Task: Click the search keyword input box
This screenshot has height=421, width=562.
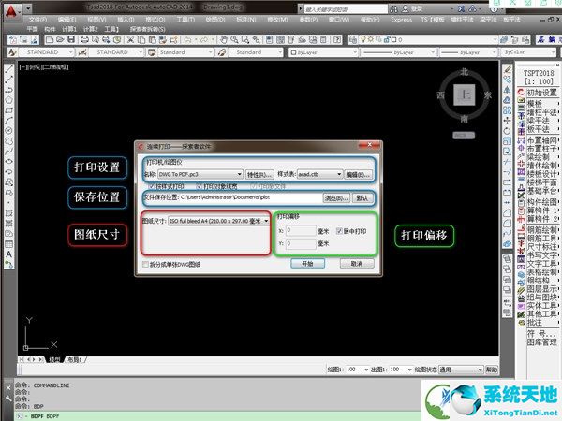Action: click(x=346, y=9)
